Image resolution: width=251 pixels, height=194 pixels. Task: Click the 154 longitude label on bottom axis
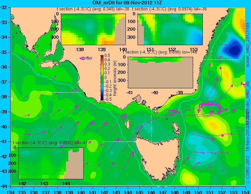click(x=245, y=192)
